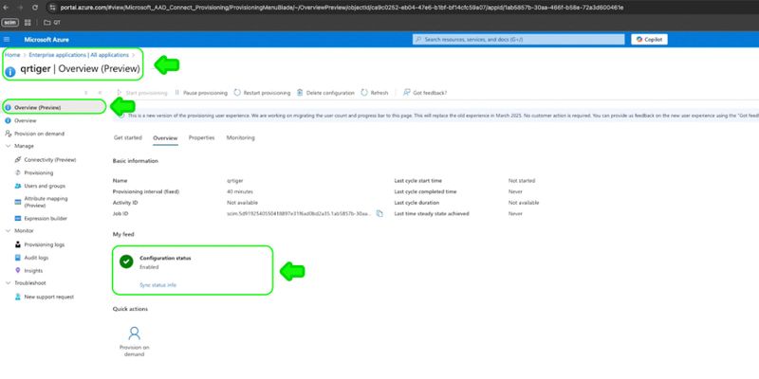
Task: Open the Azure portal hamburger menu
Action: click(7, 39)
